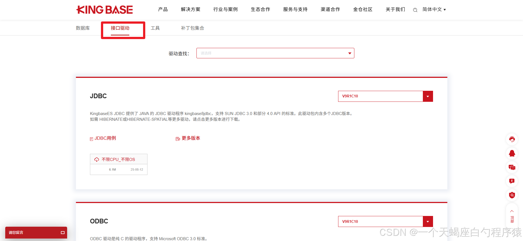Open the 解决方案 menu
Screen dimensions: 523x241
[191, 10]
